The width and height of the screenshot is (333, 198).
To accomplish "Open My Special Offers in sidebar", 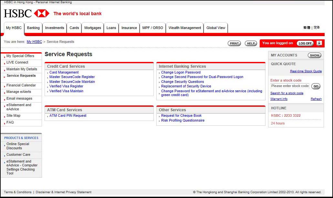I will [x=20, y=56].
